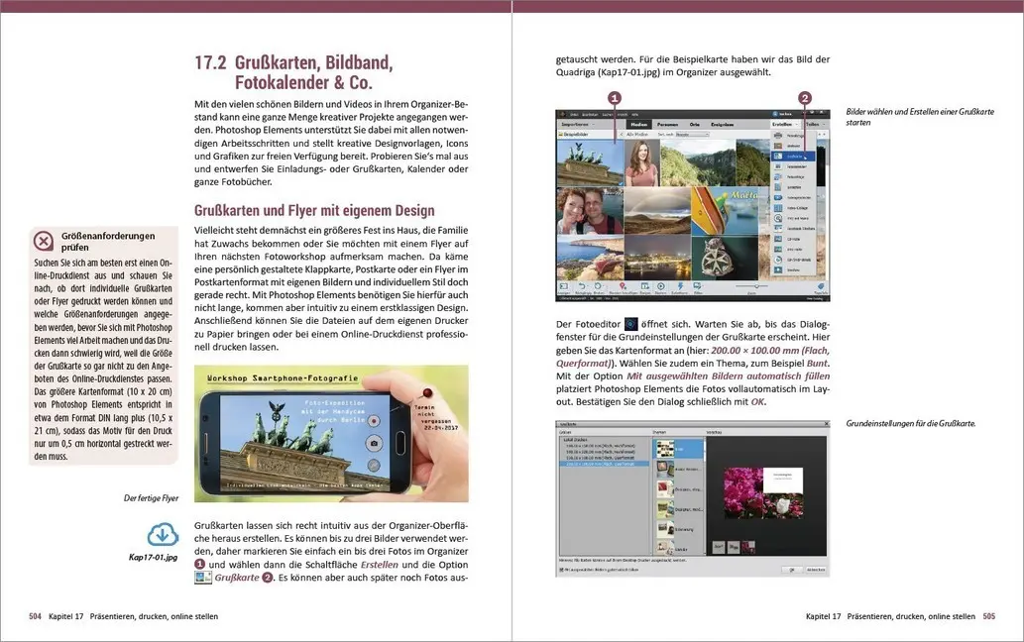Select the woman portrait thumbnail
The width and height of the screenshot is (1024, 642).
coord(642,163)
